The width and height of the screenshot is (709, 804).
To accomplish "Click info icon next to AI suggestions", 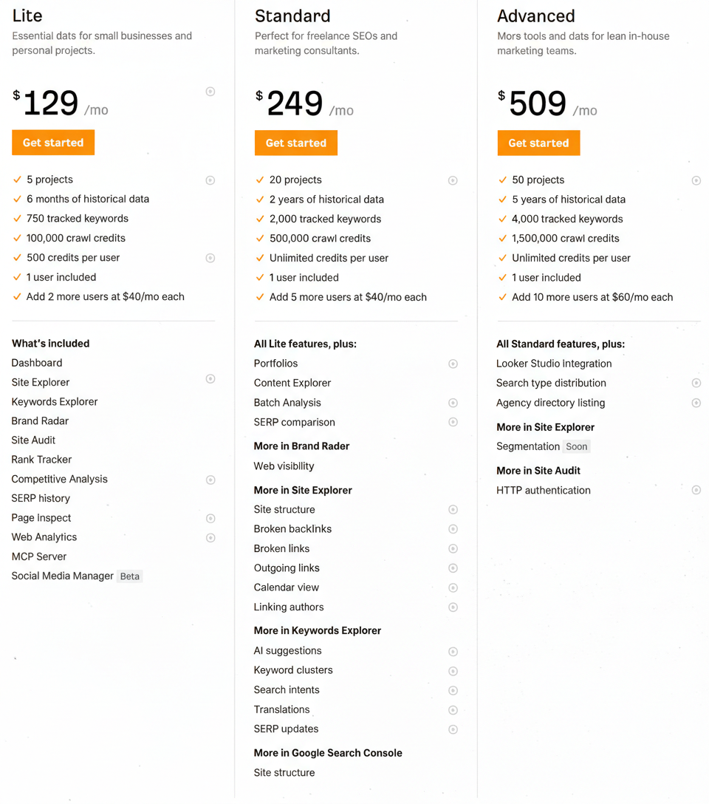I will 453,652.
